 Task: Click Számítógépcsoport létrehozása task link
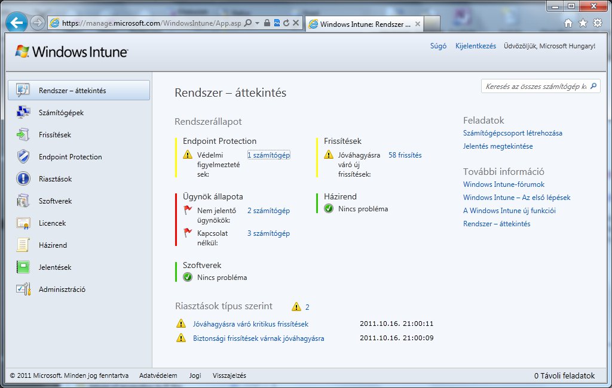click(513, 133)
